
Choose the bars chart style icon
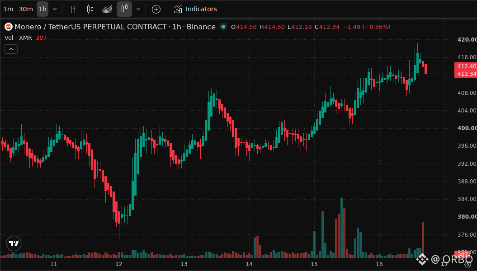click(73, 9)
